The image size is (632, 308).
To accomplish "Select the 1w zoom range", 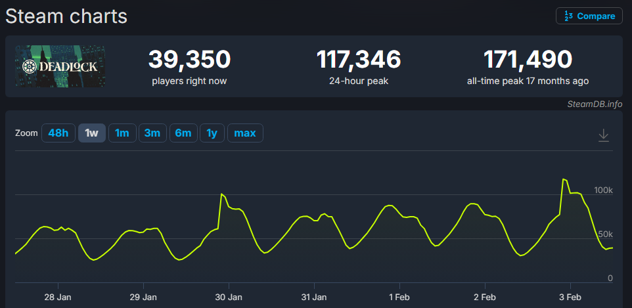I will point(92,133).
